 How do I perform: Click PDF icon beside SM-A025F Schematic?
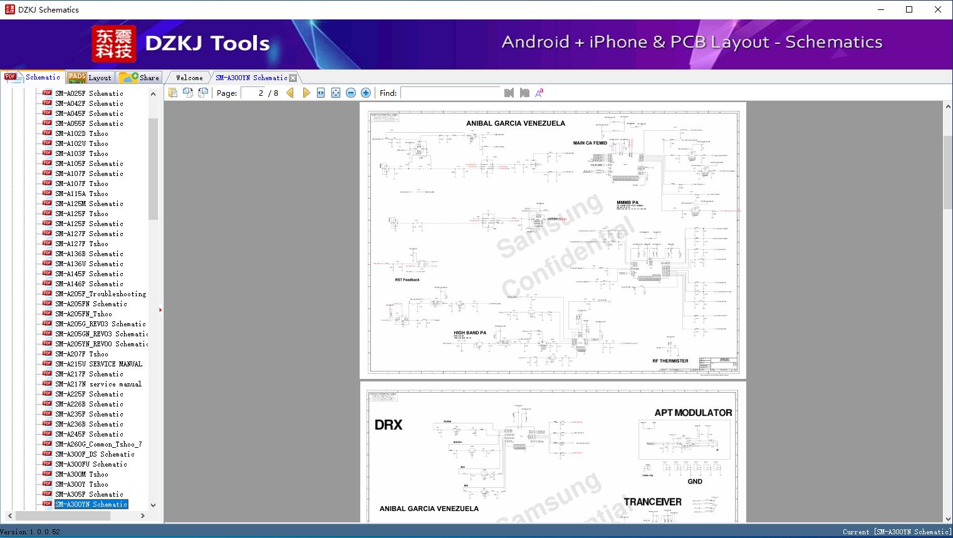pos(47,93)
